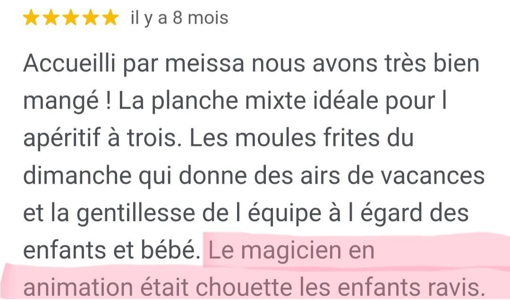
Task: Click the third yellow rating star
Action: [70, 17]
